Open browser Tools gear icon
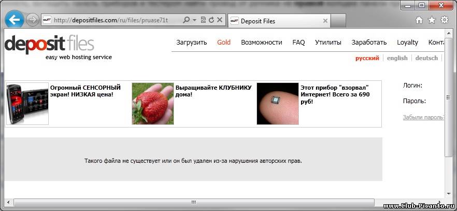Screen dimensions: 457x211 pyautogui.click(x=445, y=20)
